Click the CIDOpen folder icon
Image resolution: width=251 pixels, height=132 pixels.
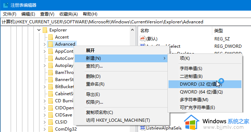[x=50, y=108]
